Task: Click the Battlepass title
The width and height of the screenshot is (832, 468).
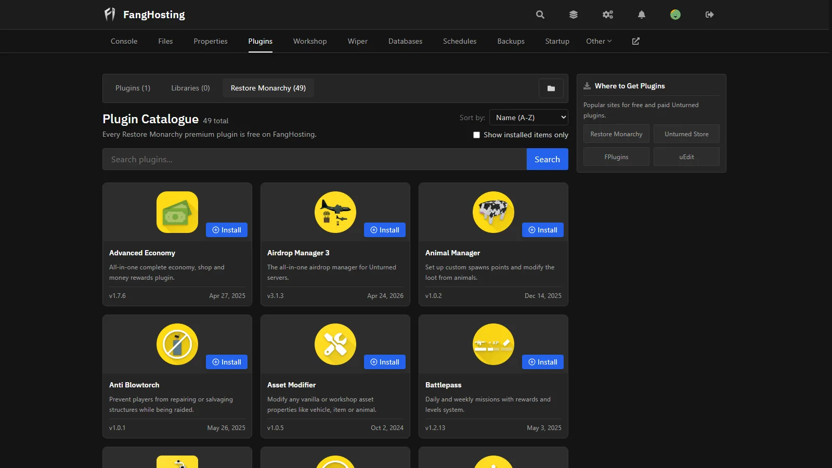Action: [443, 385]
